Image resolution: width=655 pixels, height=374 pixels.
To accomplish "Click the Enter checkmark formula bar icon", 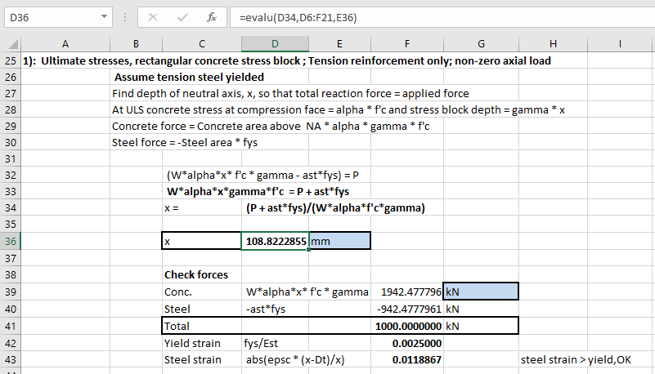I will click(x=182, y=16).
